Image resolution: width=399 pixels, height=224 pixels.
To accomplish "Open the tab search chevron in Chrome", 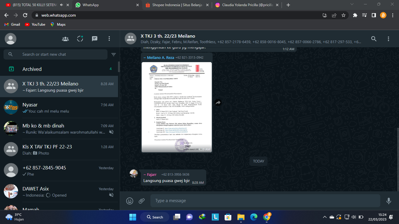I will click(x=352, y=4).
